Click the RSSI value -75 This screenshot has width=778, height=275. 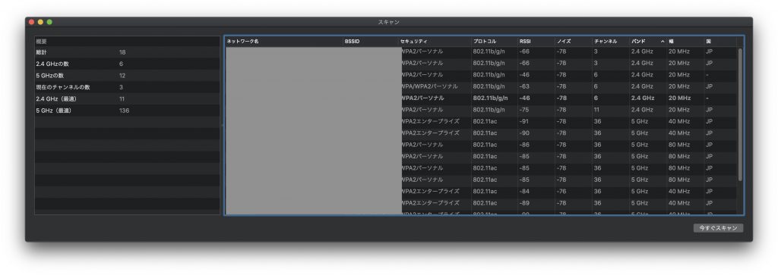click(524, 109)
